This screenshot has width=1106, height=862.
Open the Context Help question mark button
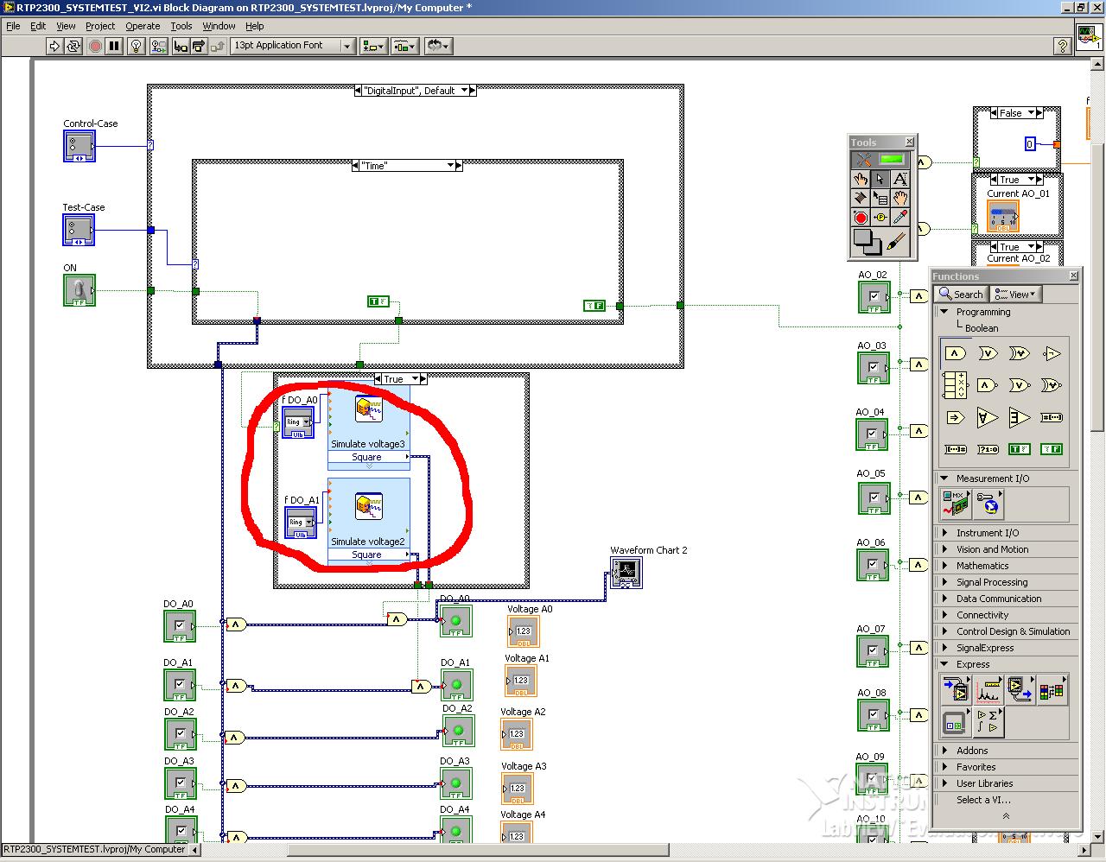(1064, 46)
